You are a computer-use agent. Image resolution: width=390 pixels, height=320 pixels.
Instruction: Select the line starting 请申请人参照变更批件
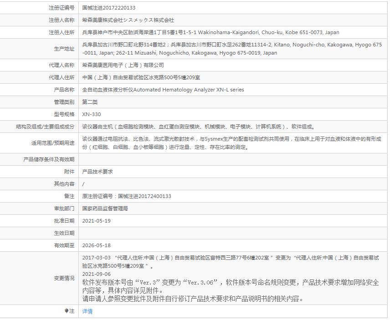coord(193,299)
